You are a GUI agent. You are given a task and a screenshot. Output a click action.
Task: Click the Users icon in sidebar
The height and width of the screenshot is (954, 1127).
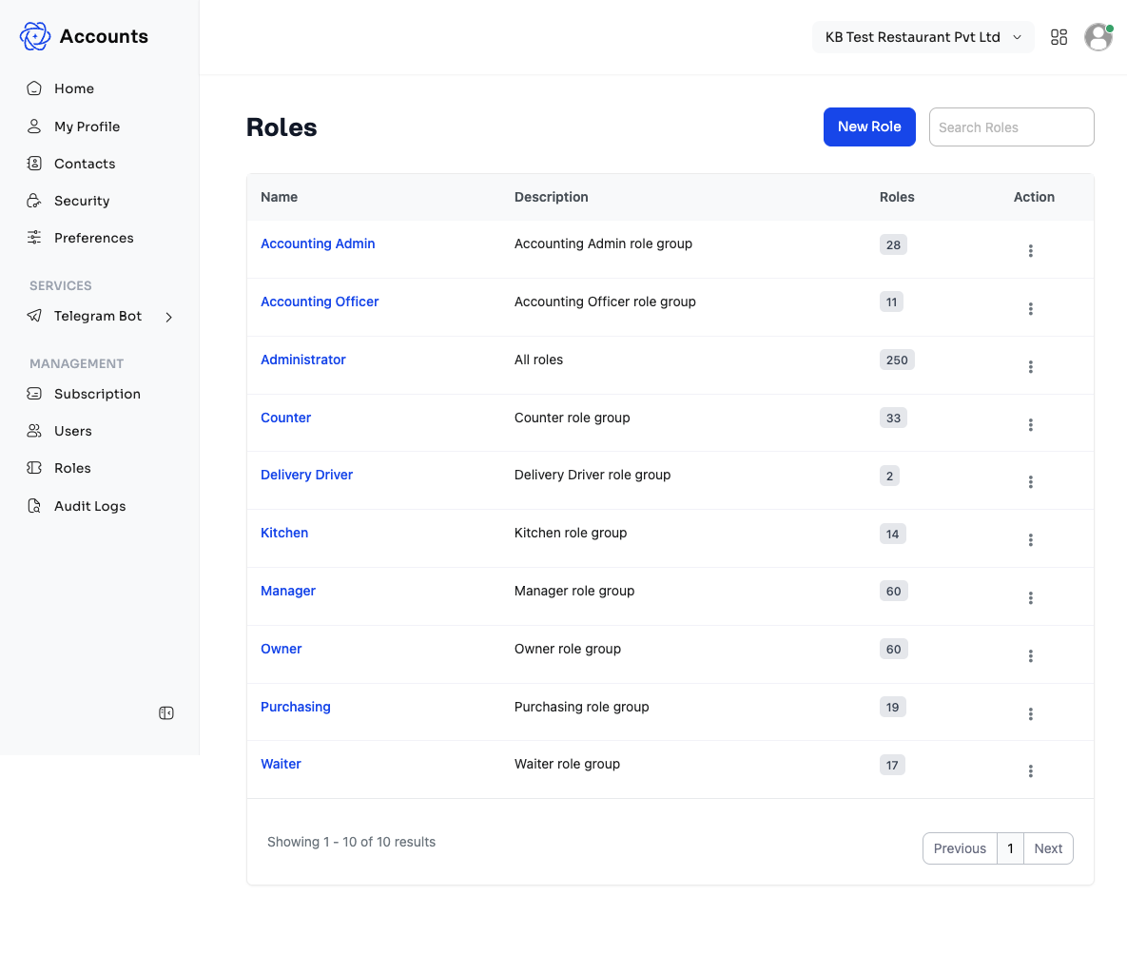click(34, 432)
